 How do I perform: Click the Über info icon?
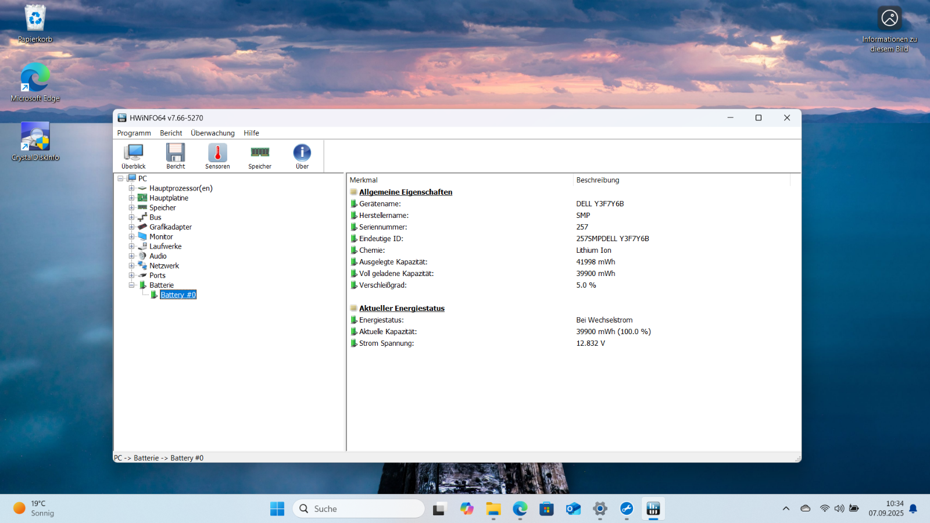[x=302, y=156]
